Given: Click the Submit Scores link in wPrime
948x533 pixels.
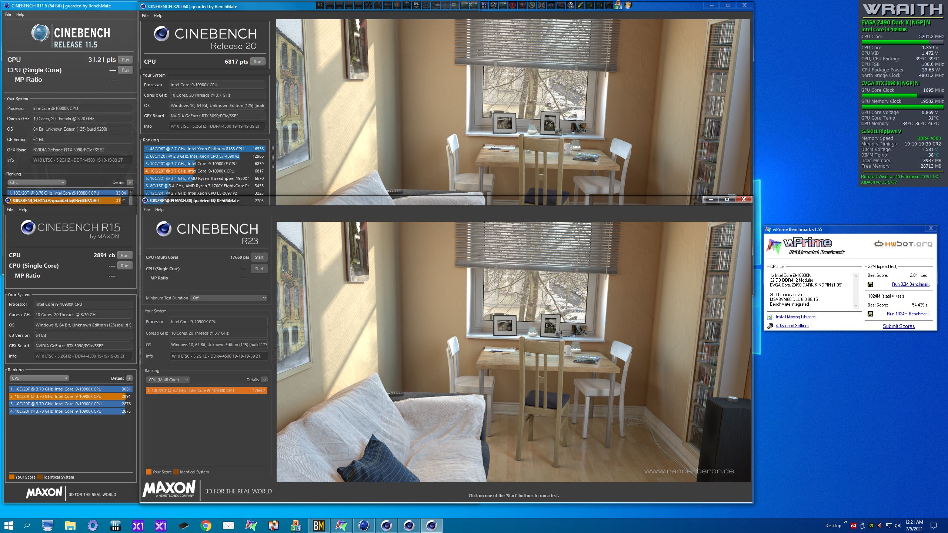Looking at the screenshot, I should point(898,326).
